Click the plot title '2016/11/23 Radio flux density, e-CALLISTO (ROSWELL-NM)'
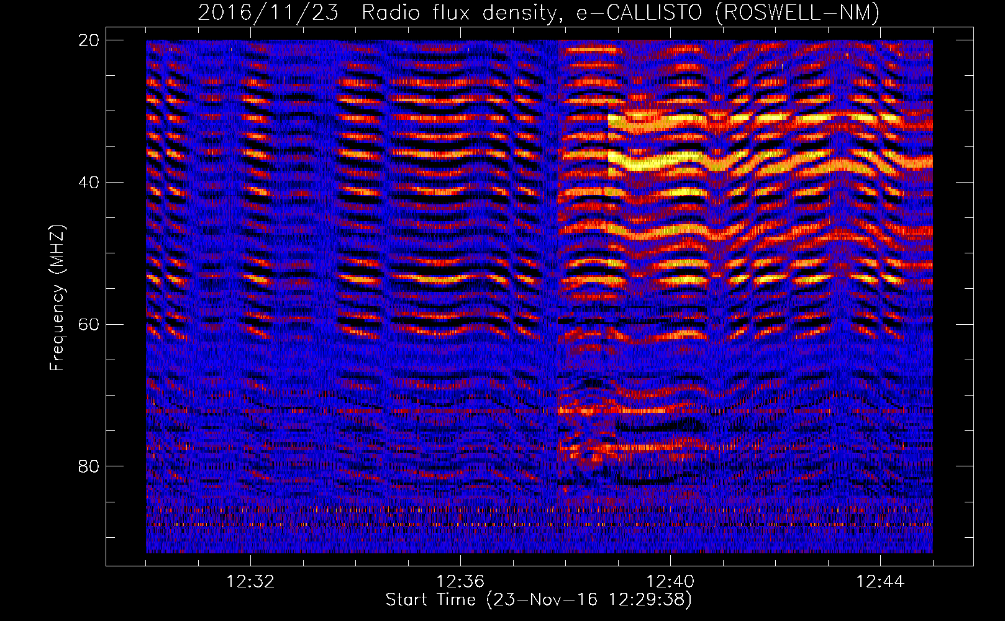The height and width of the screenshot is (621, 1005). pyautogui.click(x=539, y=12)
